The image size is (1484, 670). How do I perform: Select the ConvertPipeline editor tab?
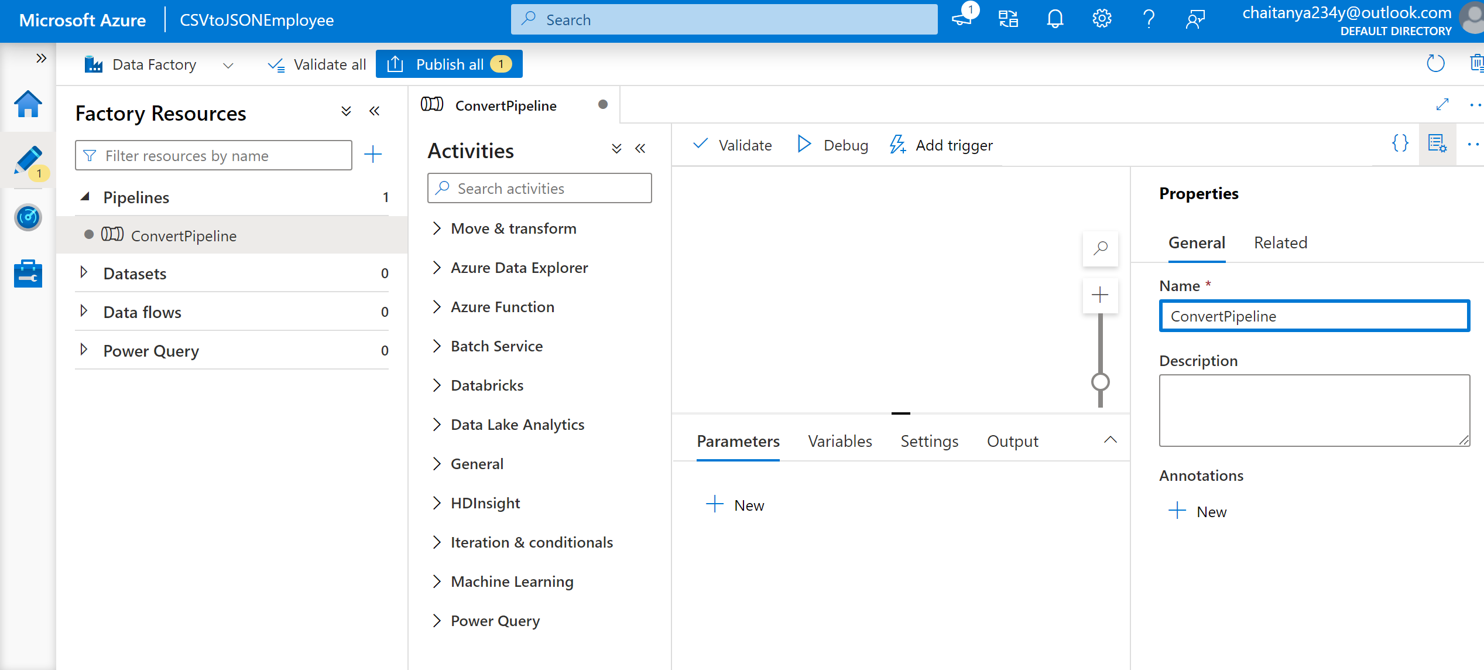[x=515, y=105]
